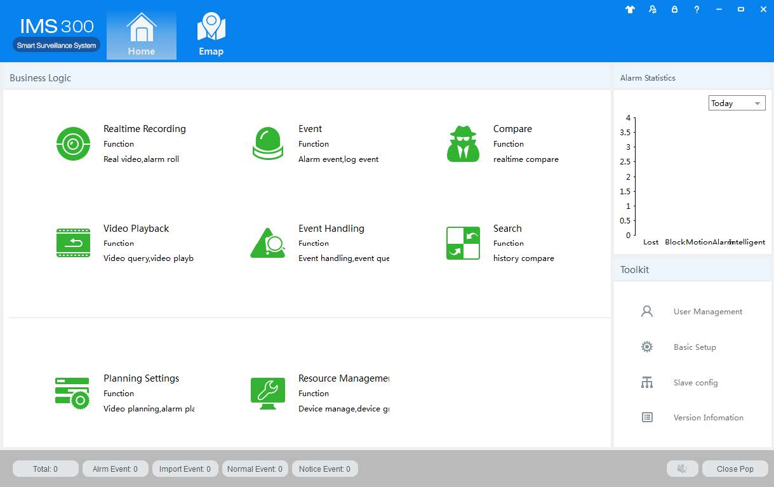Click the skin shirt icon in title bar
This screenshot has height=487, width=774.
(630, 10)
